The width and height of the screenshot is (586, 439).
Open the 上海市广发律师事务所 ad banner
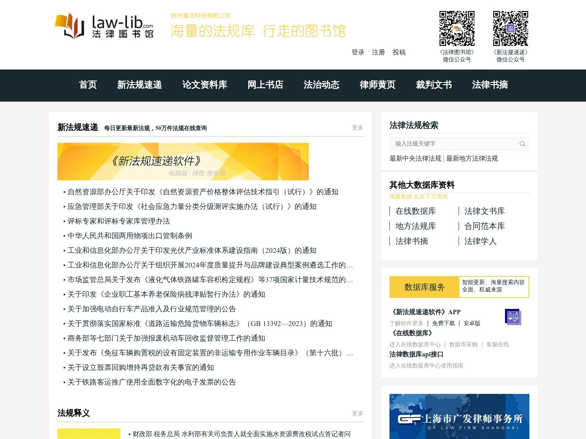pos(459,416)
